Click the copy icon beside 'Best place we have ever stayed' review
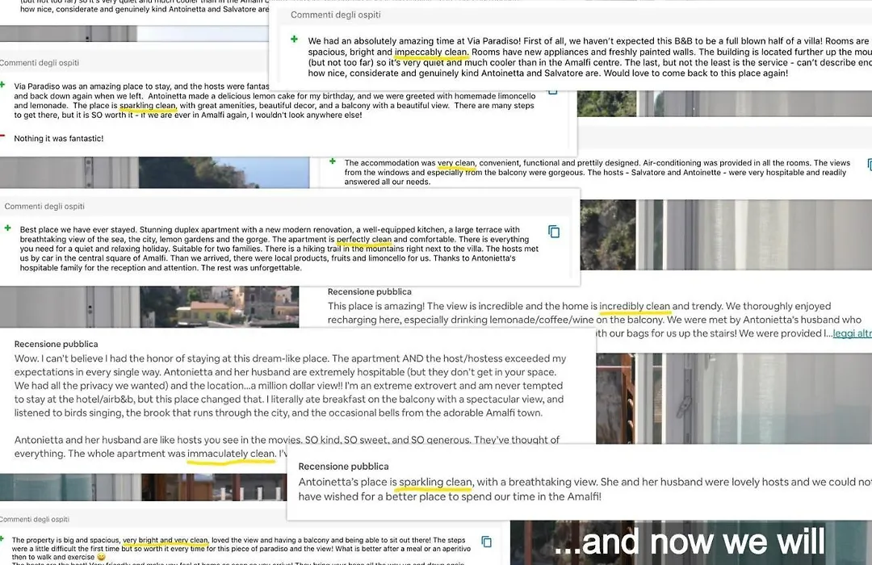 pos(554,232)
